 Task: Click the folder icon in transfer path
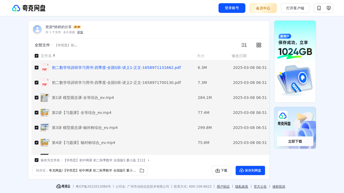coord(142,170)
